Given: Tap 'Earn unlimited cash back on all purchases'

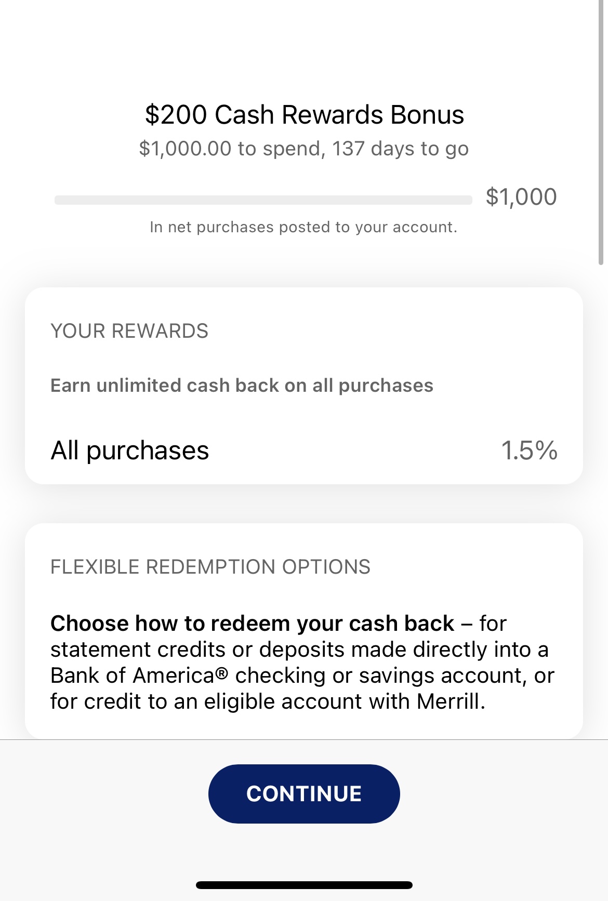Looking at the screenshot, I should point(242,386).
